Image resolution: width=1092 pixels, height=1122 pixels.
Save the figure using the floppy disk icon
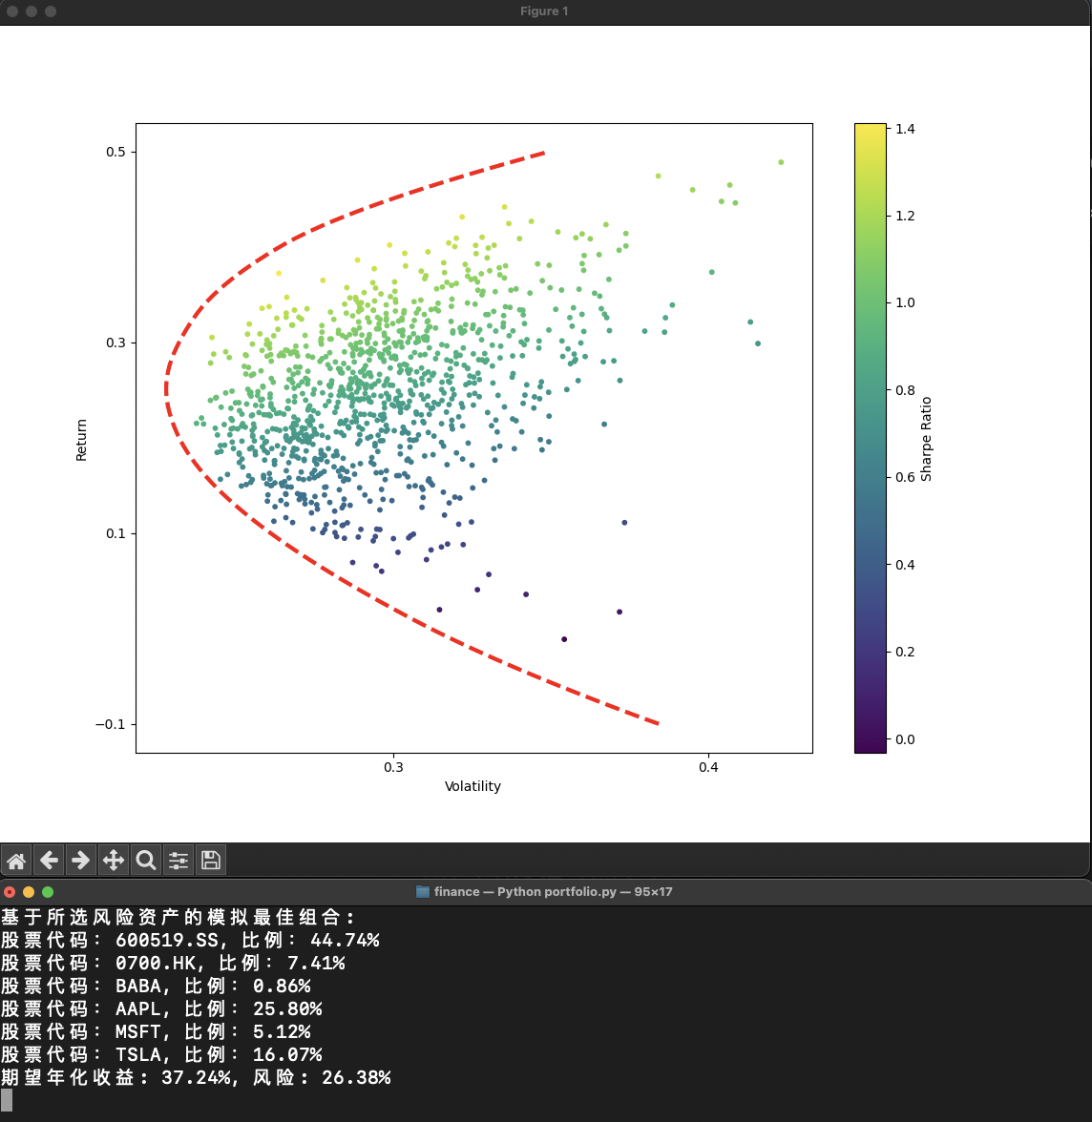[x=211, y=860]
